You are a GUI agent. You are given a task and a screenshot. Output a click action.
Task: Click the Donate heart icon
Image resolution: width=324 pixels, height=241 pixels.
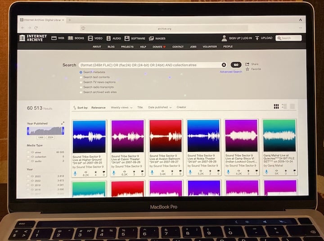pos(165,47)
